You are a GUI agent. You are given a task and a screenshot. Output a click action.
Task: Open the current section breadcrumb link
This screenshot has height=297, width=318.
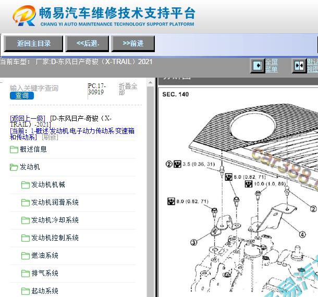[72, 134]
